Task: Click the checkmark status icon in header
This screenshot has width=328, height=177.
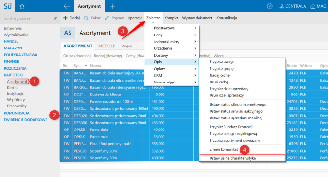Action: point(269,6)
